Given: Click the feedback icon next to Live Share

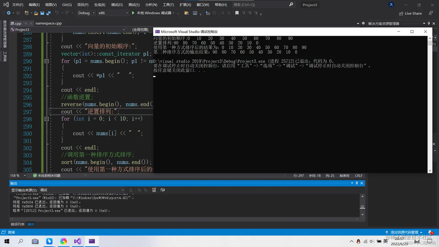Looking at the screenshot, I should (x=431, y=13).
